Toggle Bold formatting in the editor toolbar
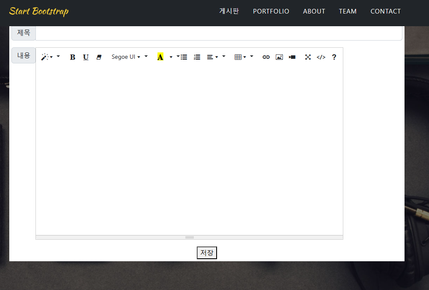Screen dimensions: 429x290 73,57
